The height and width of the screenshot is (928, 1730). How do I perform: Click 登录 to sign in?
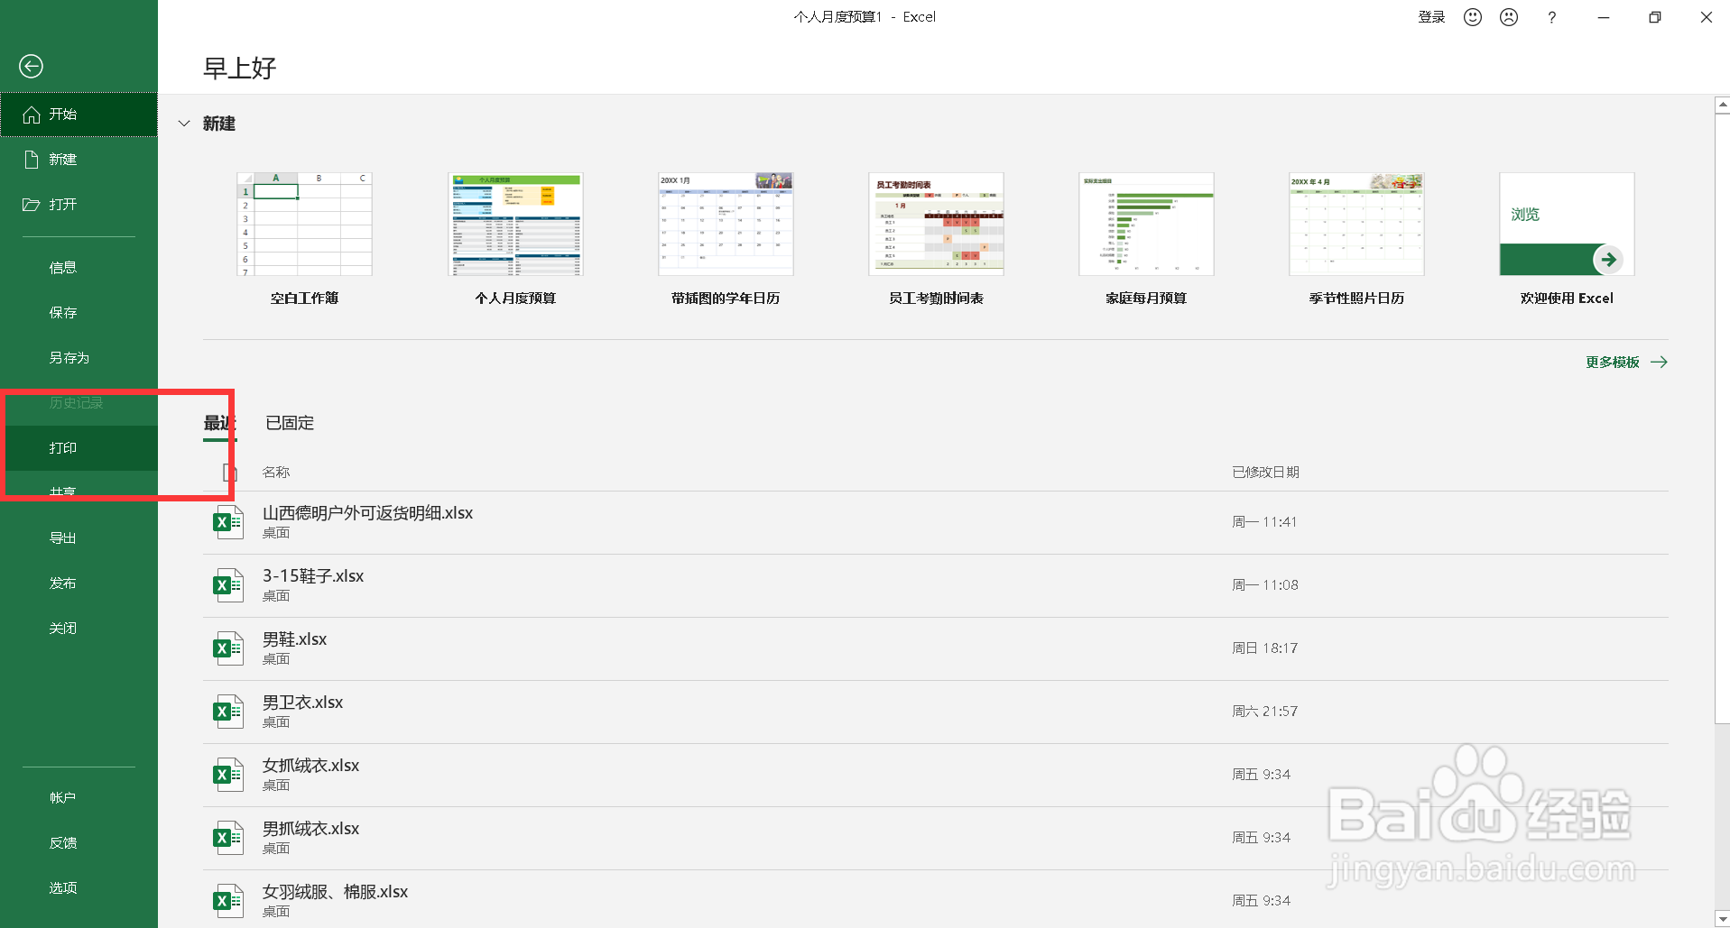click(x=1431, y=17)
